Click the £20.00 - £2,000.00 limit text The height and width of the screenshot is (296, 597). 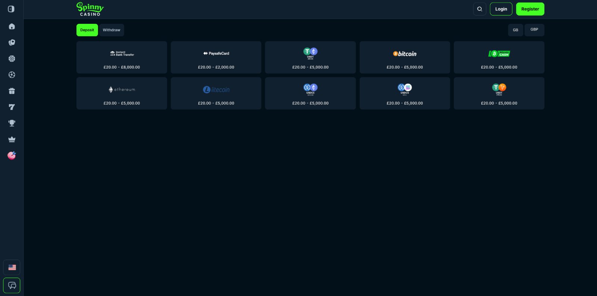tap(216, 67)
